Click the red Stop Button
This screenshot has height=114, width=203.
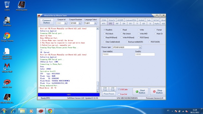tap(158, 92)
